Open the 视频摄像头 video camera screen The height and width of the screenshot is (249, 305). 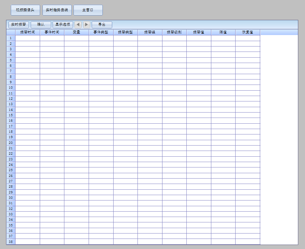[25, 10]
